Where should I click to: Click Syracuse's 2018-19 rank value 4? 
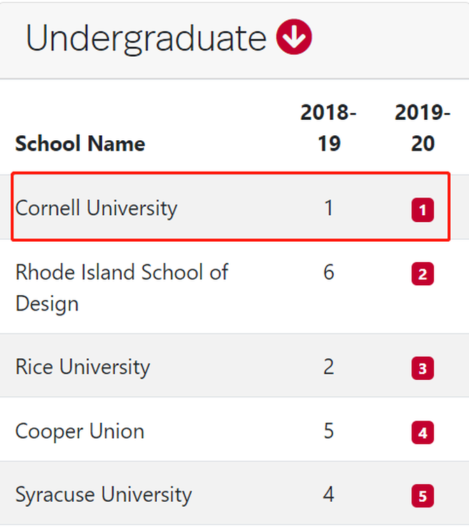point(329,494)
